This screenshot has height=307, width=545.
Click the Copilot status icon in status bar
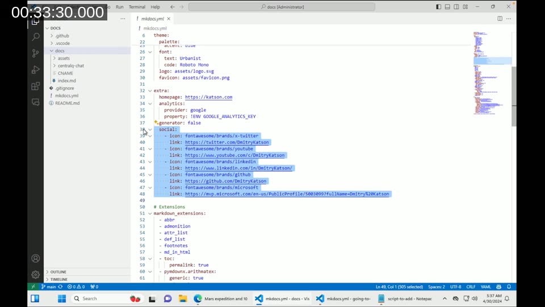[x=499, y=287]
